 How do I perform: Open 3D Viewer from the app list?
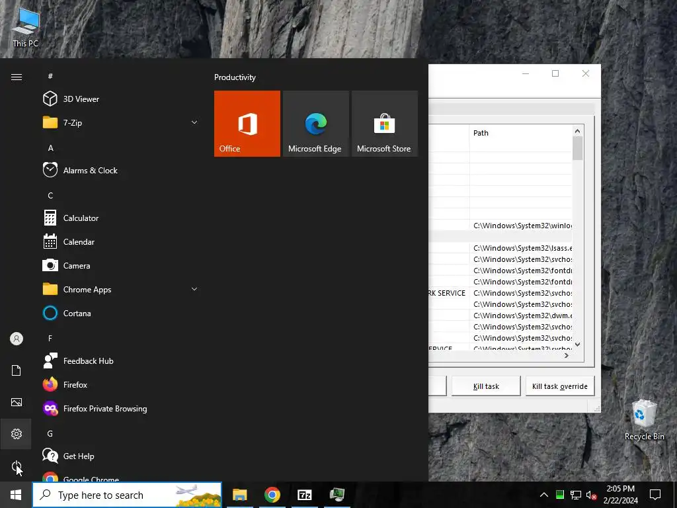120,99
